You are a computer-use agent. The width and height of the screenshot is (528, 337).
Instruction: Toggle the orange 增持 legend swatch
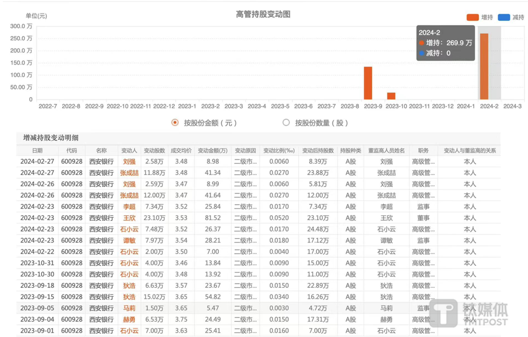point(472,17)
